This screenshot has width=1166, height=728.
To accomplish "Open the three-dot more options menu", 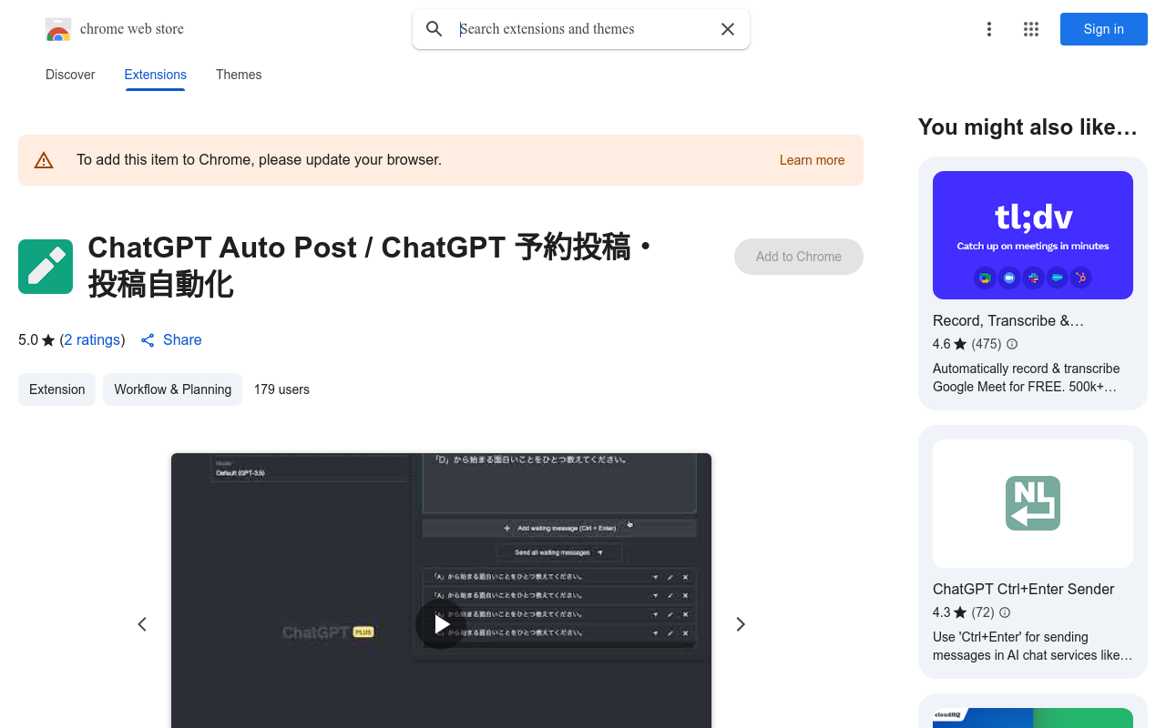I will click(x=988, y=29).
